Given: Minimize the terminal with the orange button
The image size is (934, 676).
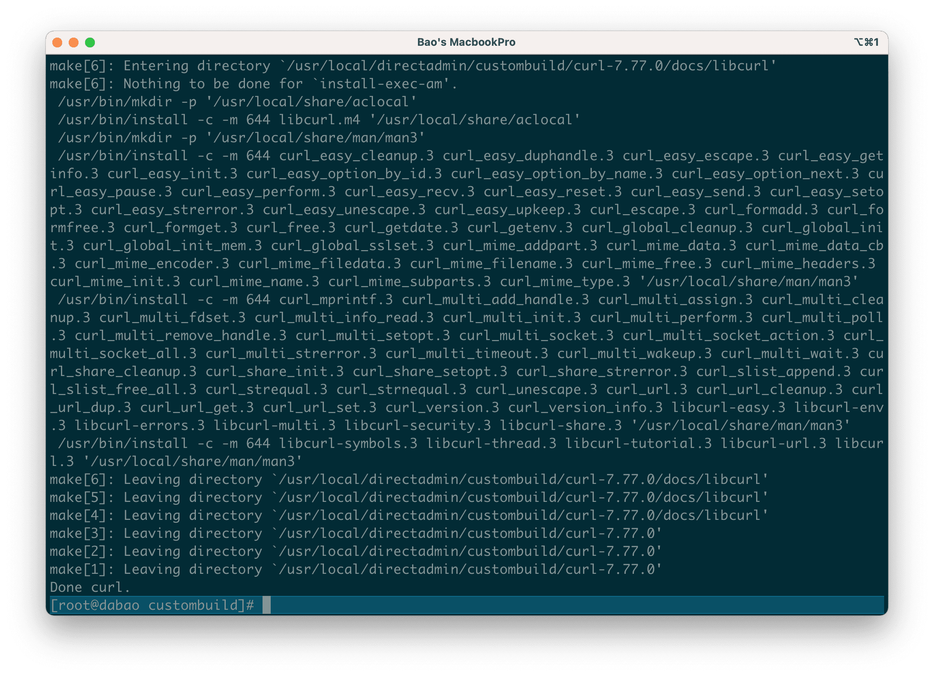Looking at the screenshot, I should point(74,43).
